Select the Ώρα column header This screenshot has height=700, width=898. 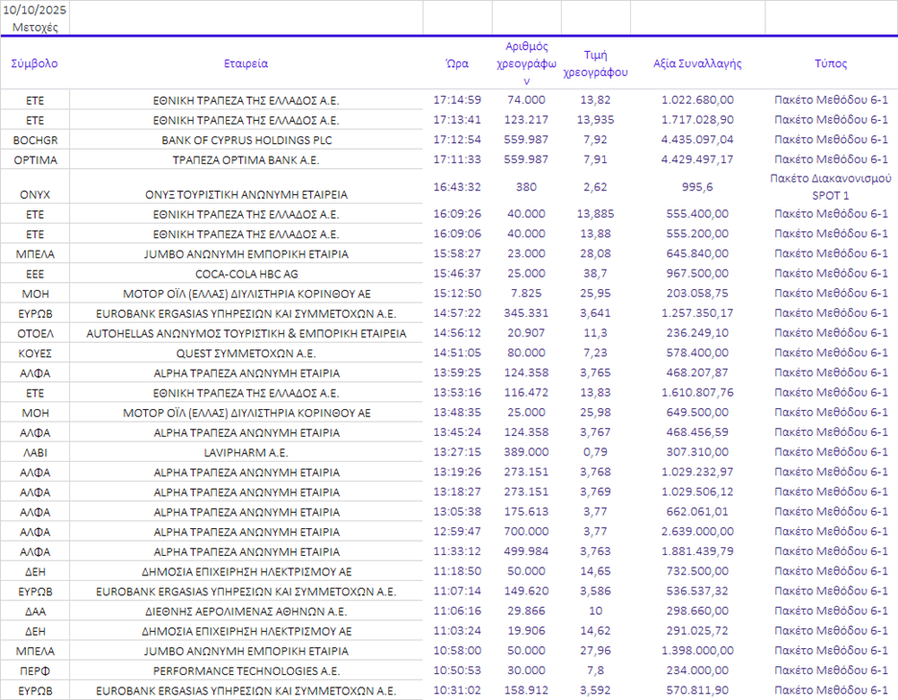pyautogui.click(x=457, y=63)
